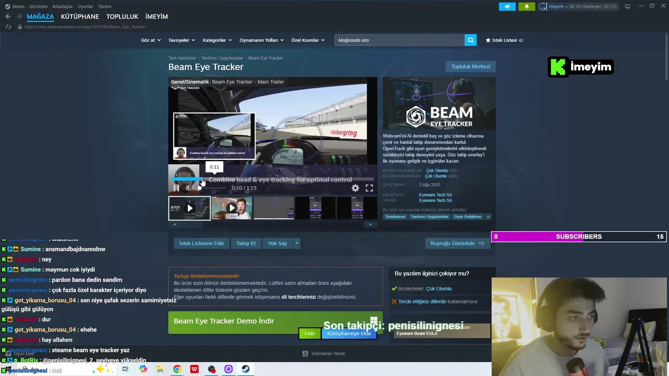Image resolution: width=669 pixels, height=376 pixels.
Task: Open Chrome from the taskbar
Action: [x=177, y=369]
